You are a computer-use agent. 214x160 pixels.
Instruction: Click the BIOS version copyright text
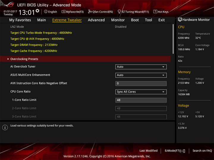pyautogui.click(x=107, y=156)
